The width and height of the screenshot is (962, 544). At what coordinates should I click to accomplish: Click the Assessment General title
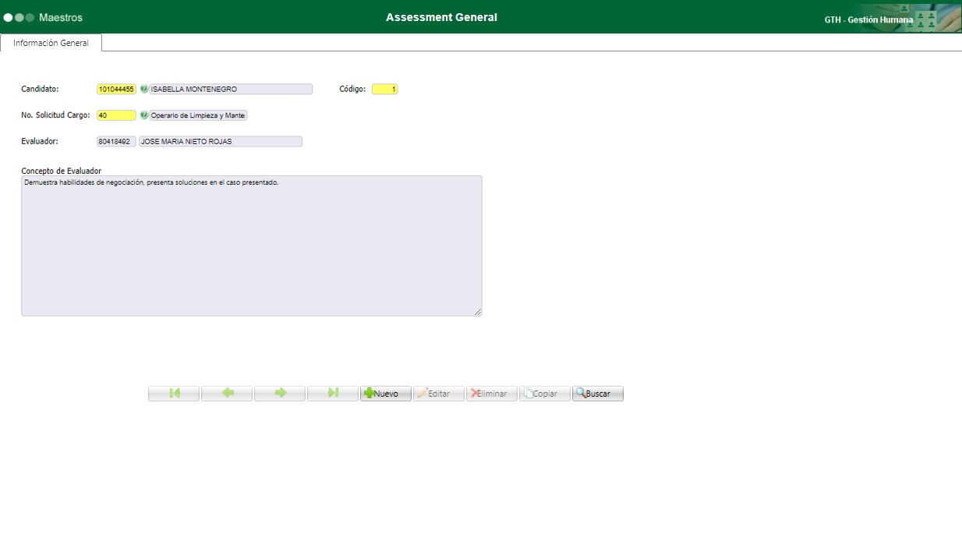click(x=441, y=17)
